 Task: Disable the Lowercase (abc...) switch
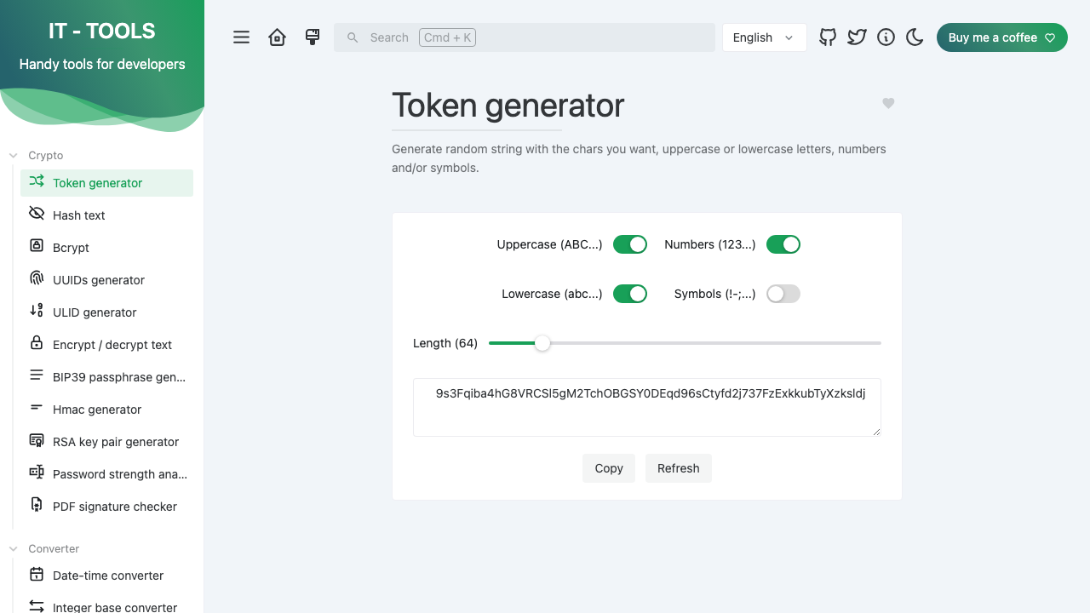coord(630,294)
